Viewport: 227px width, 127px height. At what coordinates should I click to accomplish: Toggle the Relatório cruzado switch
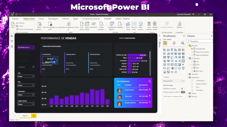pyautogui.click(x=183, y=89)
